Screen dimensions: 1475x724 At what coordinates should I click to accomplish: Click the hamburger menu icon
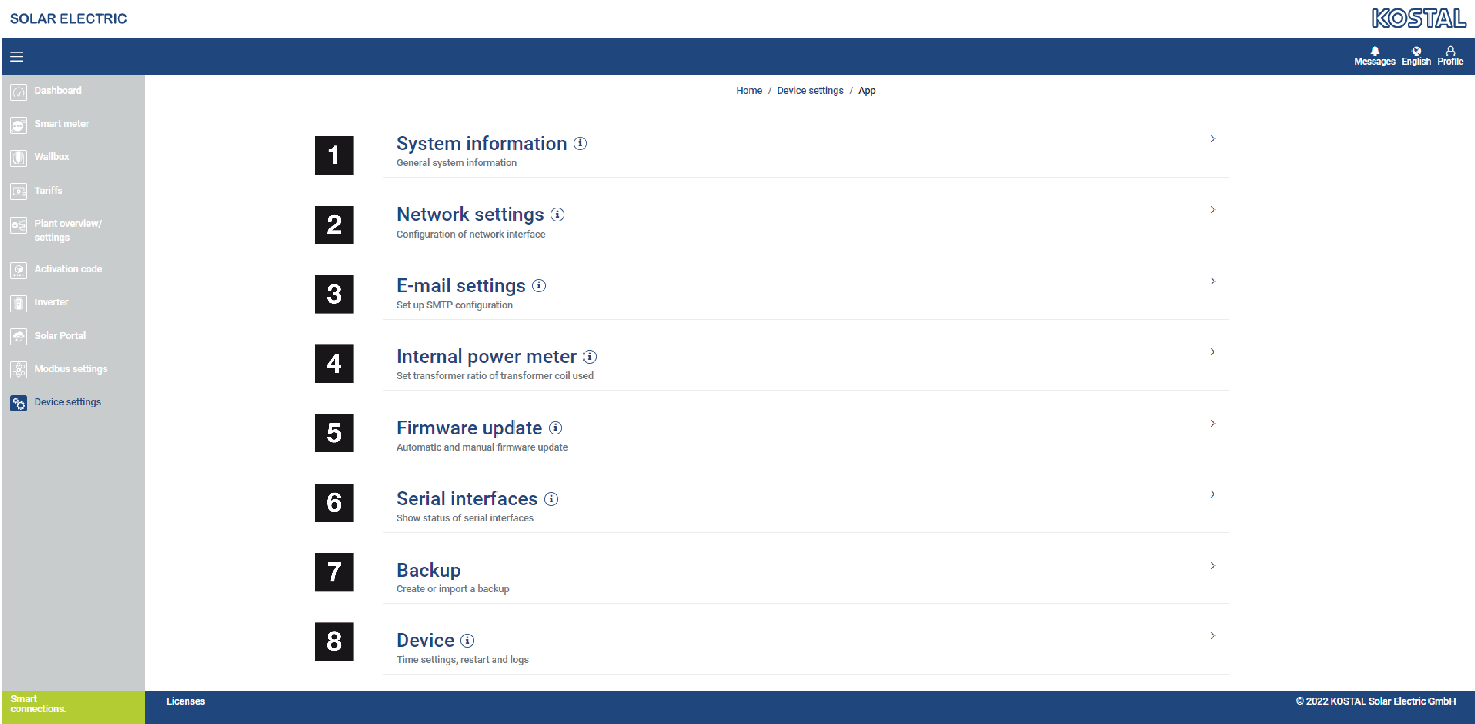click(x=17, y=57)
